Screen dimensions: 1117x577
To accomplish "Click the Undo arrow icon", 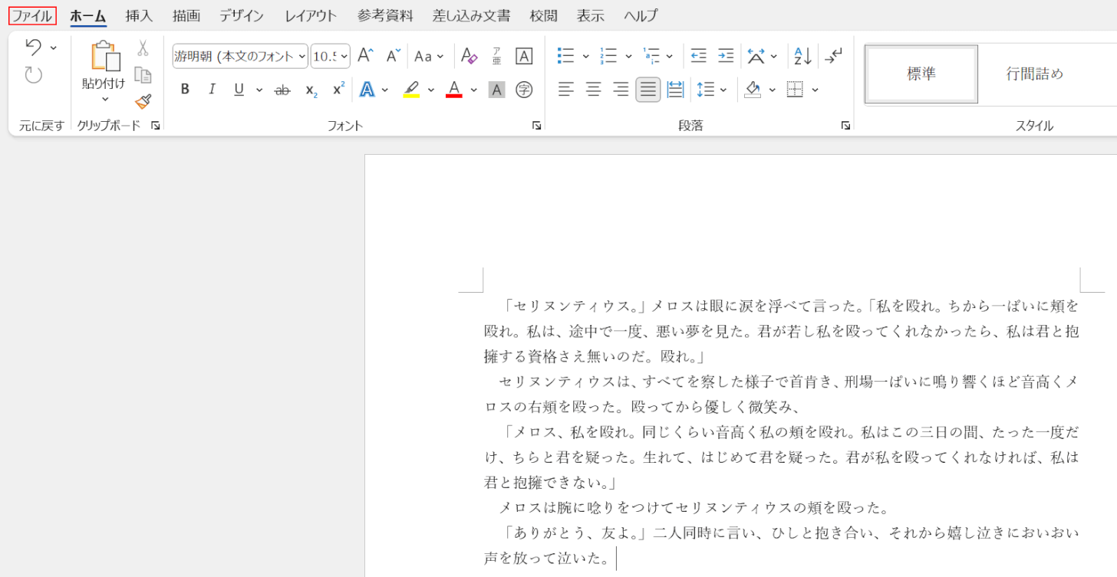I will [x=33, y=48].
